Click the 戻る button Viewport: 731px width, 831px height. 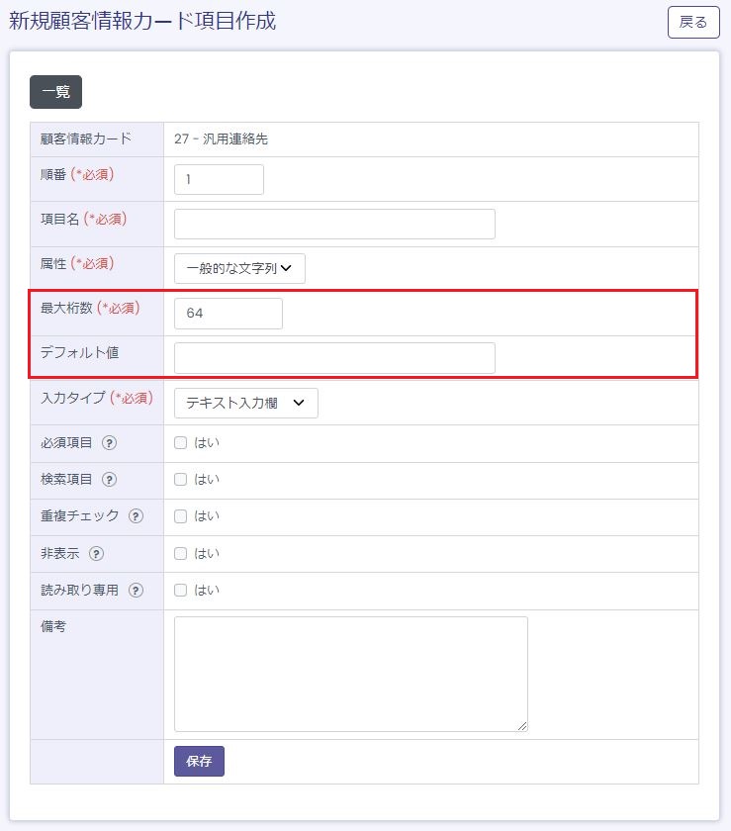tap(693, 22)
